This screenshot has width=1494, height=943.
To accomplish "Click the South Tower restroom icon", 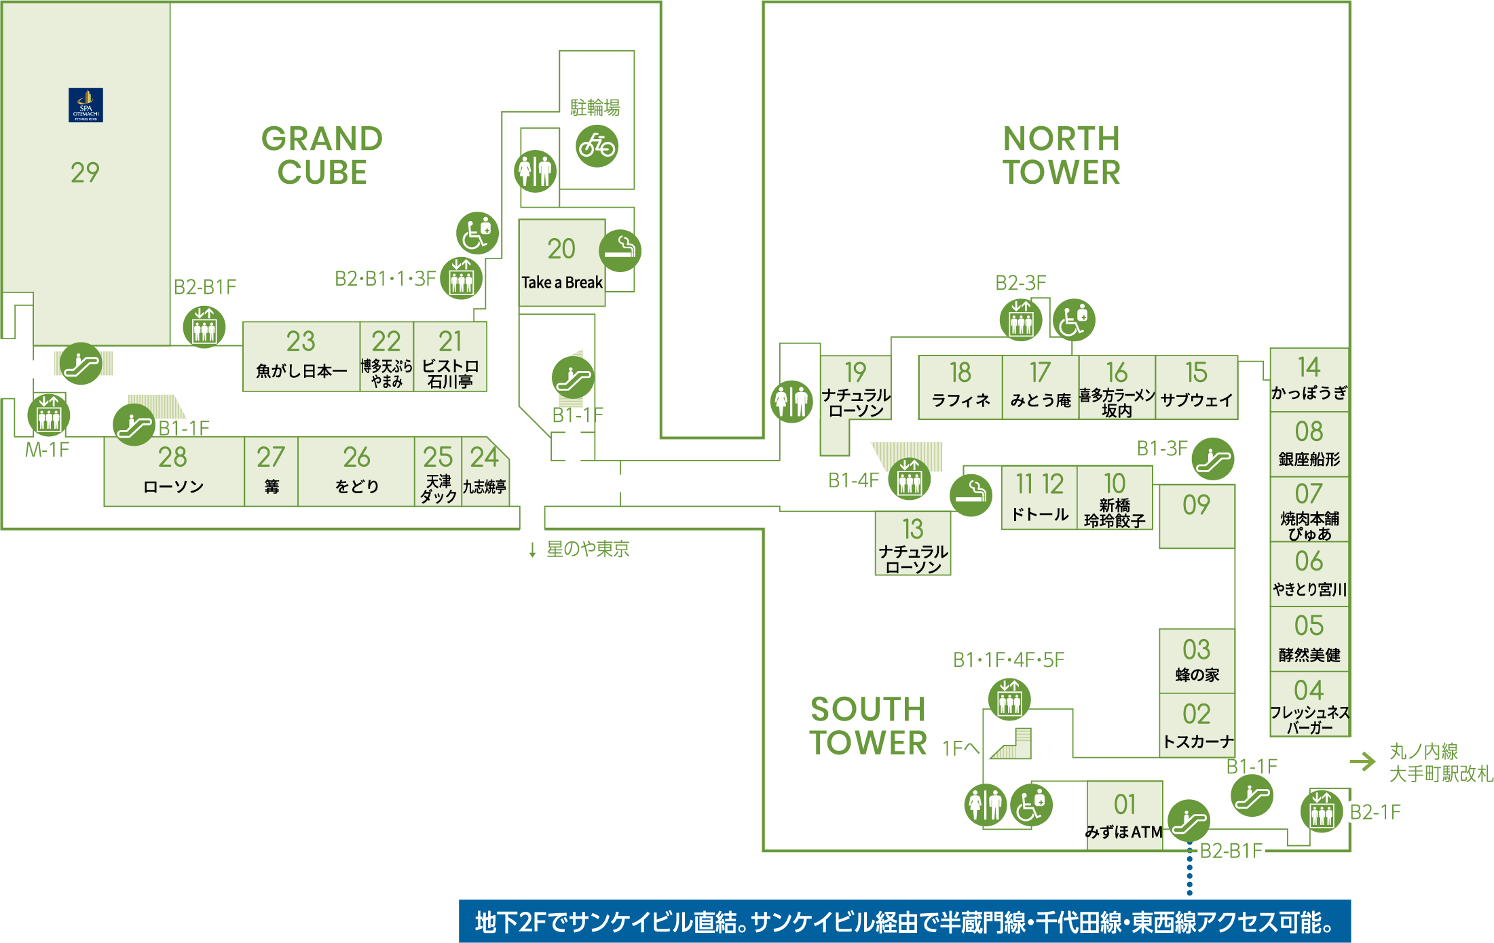I will (x=986, y=805).
